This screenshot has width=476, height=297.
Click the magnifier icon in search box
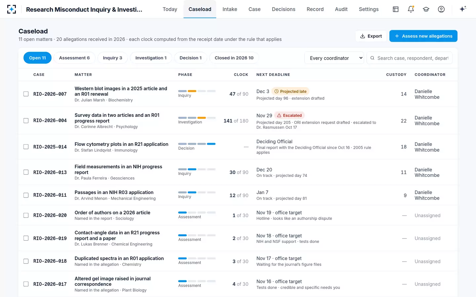point(372,58)
